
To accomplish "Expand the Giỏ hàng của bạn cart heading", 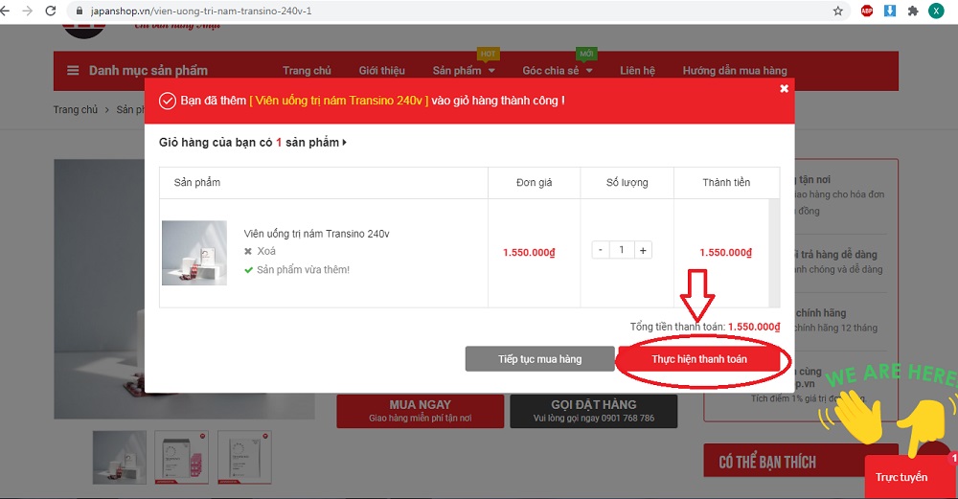I will [252, 143].
